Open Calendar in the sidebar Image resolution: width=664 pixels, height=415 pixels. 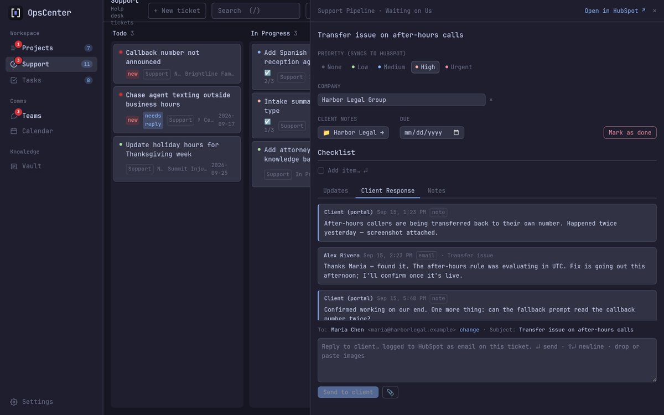pyautogui.click(x=51, y=131)
